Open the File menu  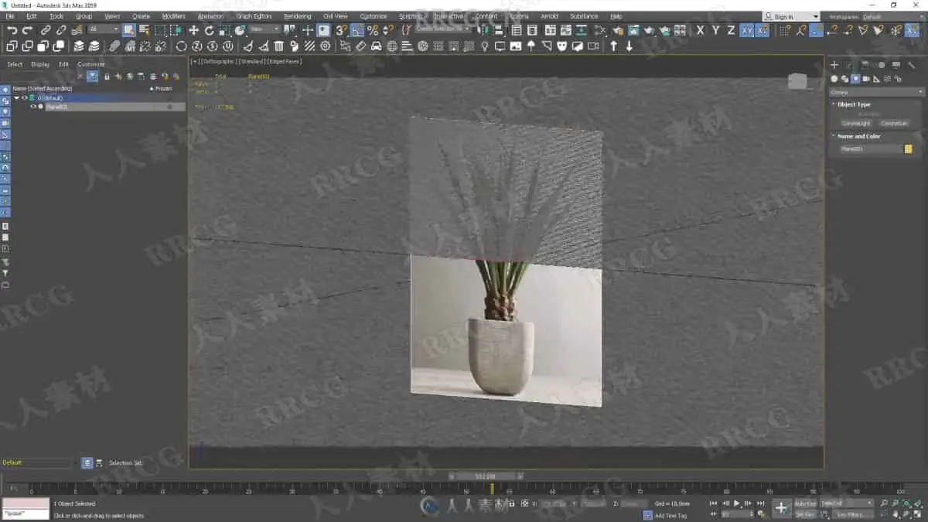10,16
